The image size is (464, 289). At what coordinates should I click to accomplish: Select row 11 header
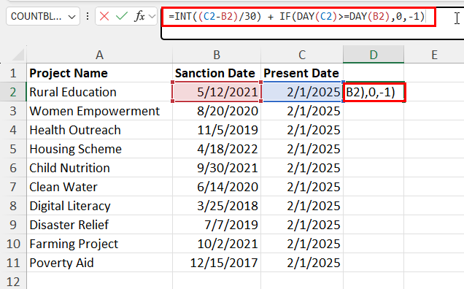(x=13, y=262)
